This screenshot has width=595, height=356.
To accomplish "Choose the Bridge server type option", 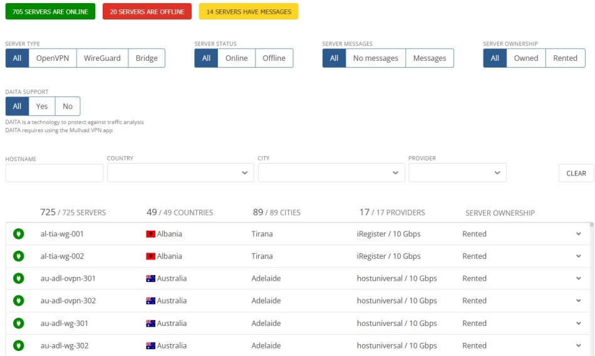I will tap(147, 58).
